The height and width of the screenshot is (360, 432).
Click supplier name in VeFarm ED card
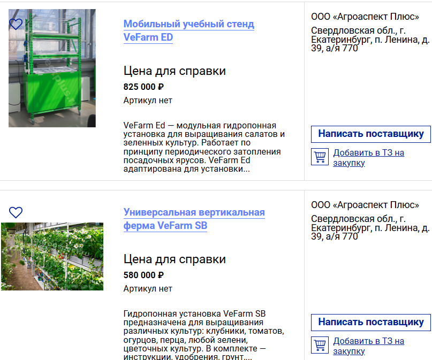pos(365,17)
